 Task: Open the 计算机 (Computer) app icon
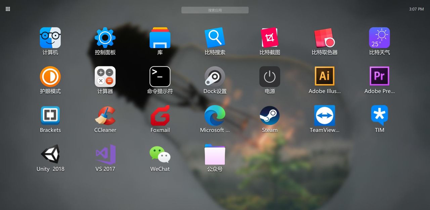(x=50, y=38)
